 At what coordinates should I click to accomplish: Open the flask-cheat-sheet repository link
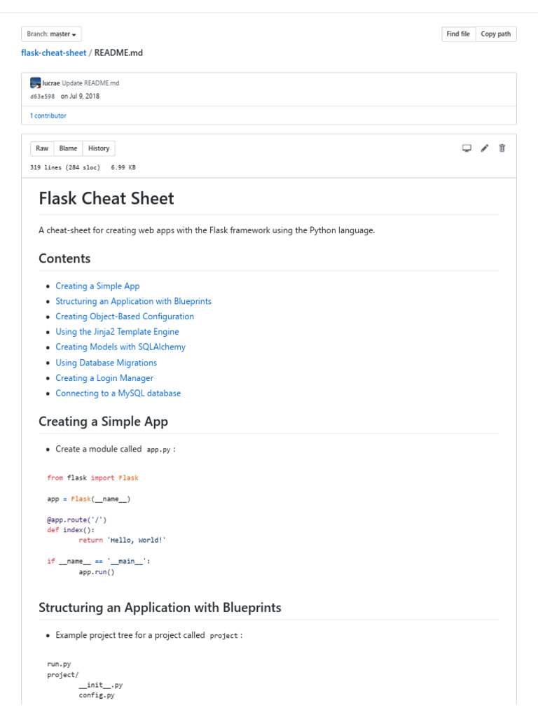click(54, 53)
